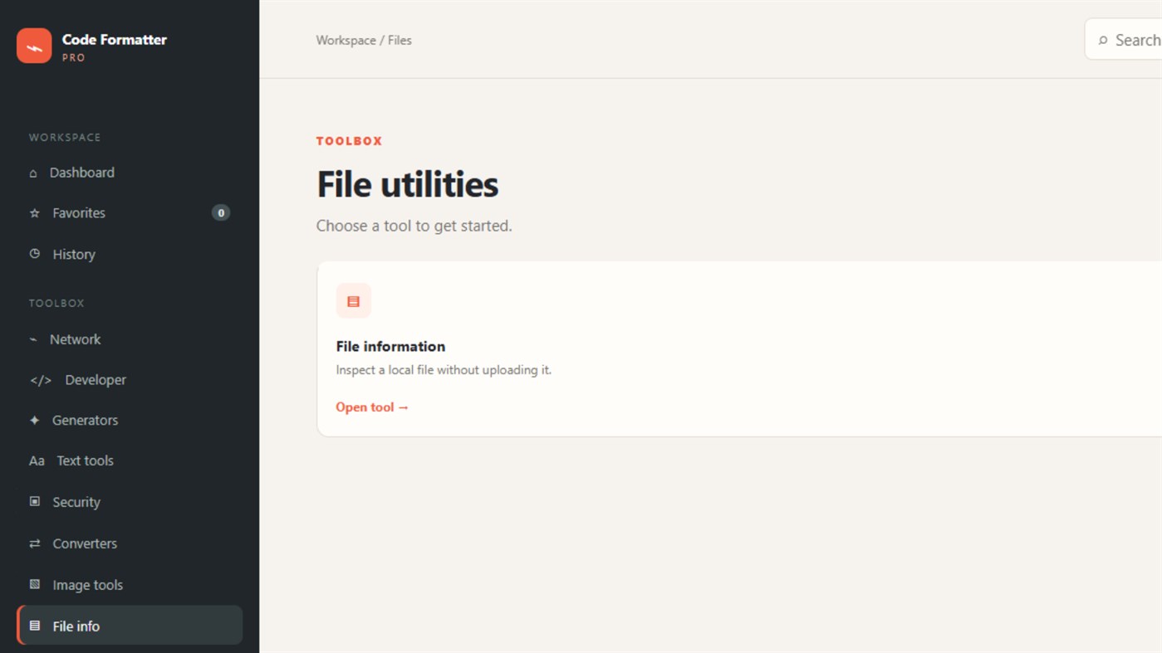Click the Favorites count badge showing 0

[220, 213]
